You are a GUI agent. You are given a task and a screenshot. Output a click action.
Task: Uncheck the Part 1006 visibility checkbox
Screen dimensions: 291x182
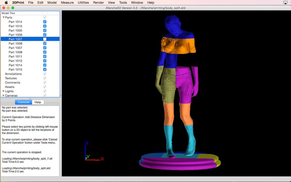point(45,35)
